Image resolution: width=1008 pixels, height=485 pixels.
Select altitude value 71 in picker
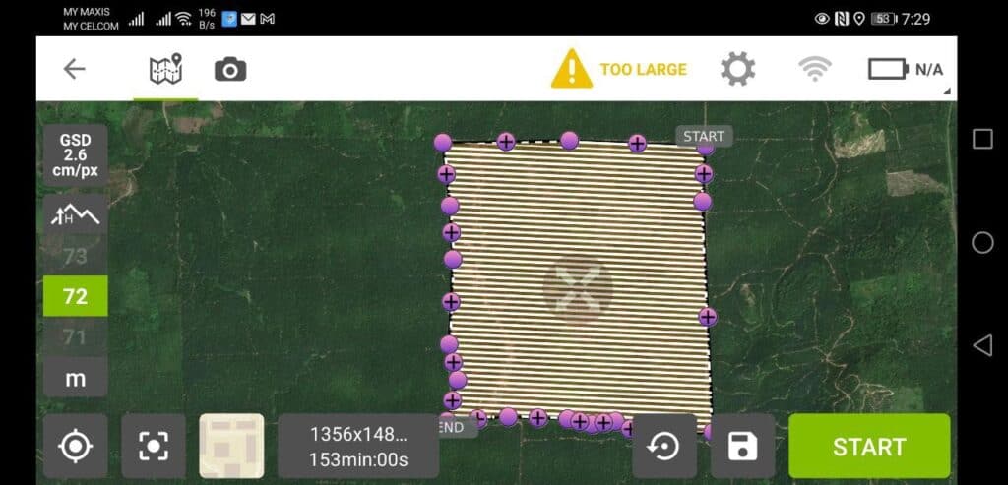tap(75, 336)
